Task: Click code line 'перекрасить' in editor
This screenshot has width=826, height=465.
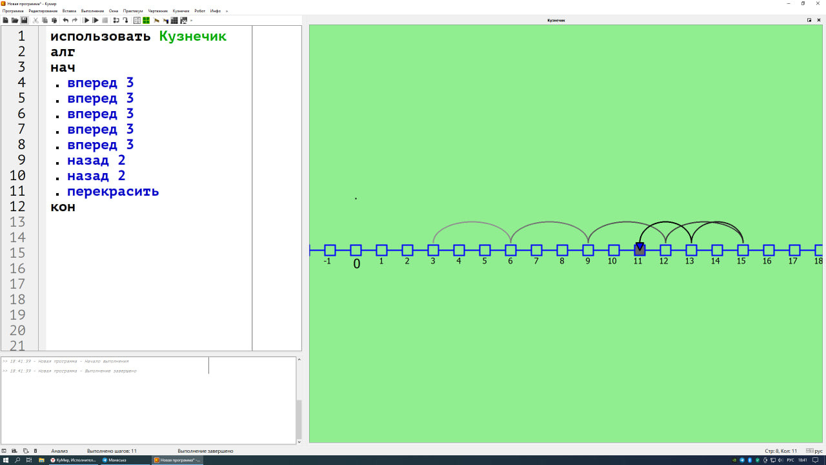Action: tap(113, 192)
